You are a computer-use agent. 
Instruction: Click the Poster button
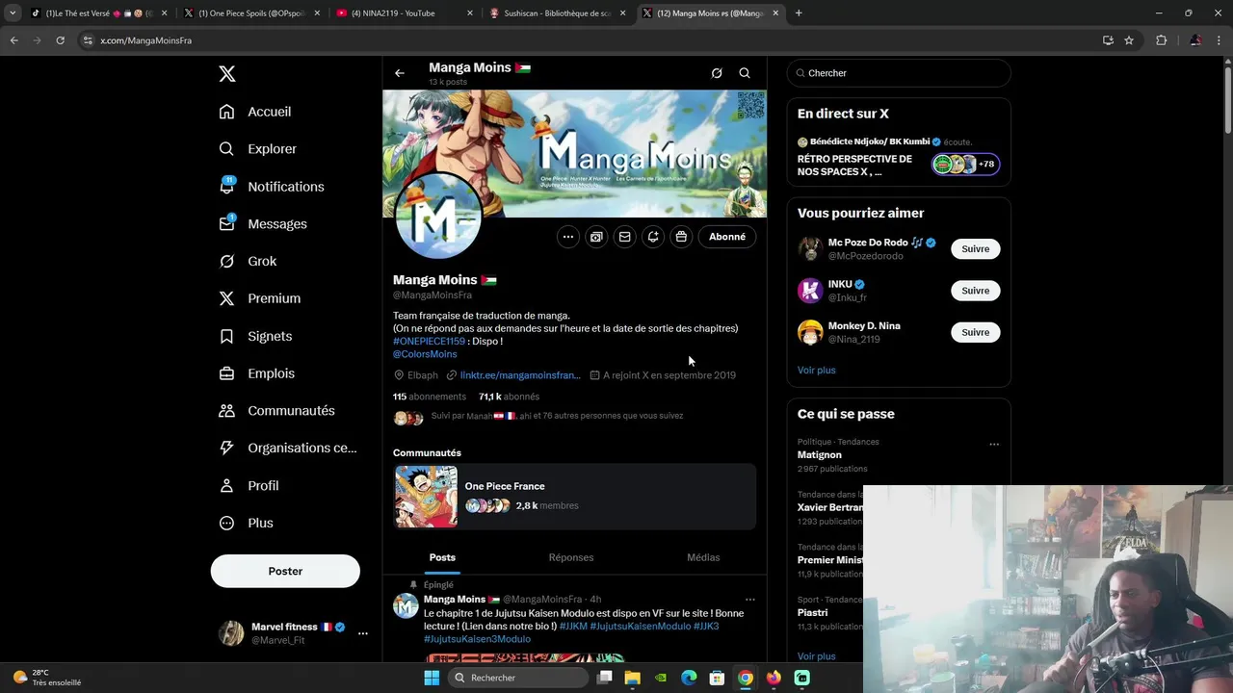point(285,571)
